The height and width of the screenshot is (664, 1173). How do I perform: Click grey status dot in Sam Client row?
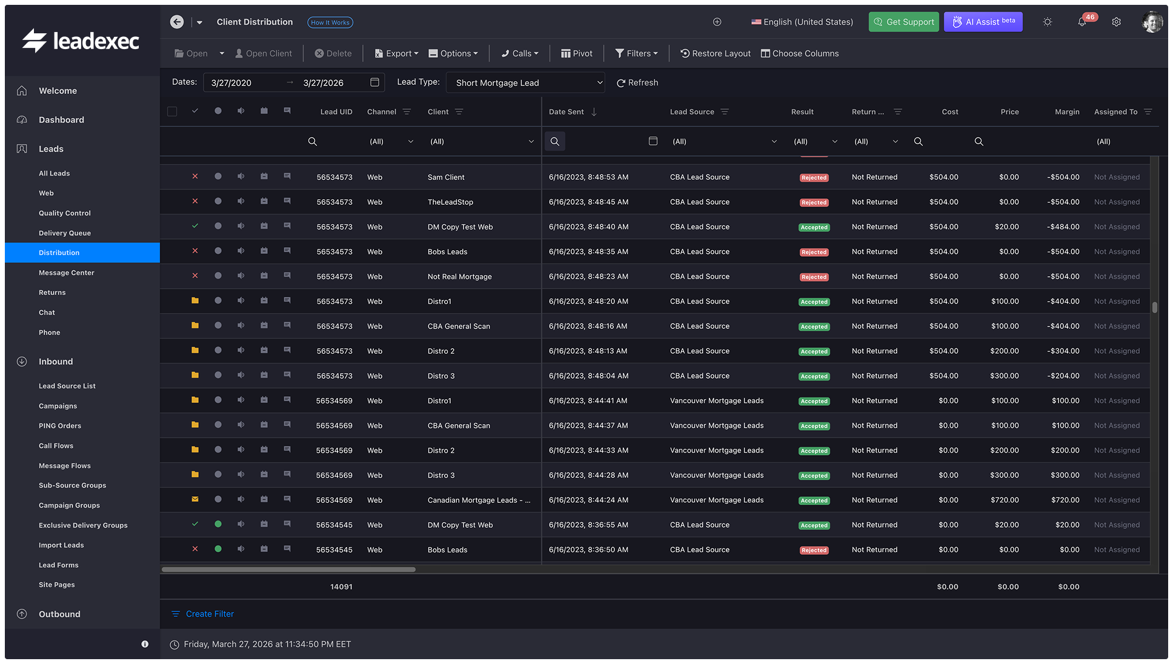(218, 176)
